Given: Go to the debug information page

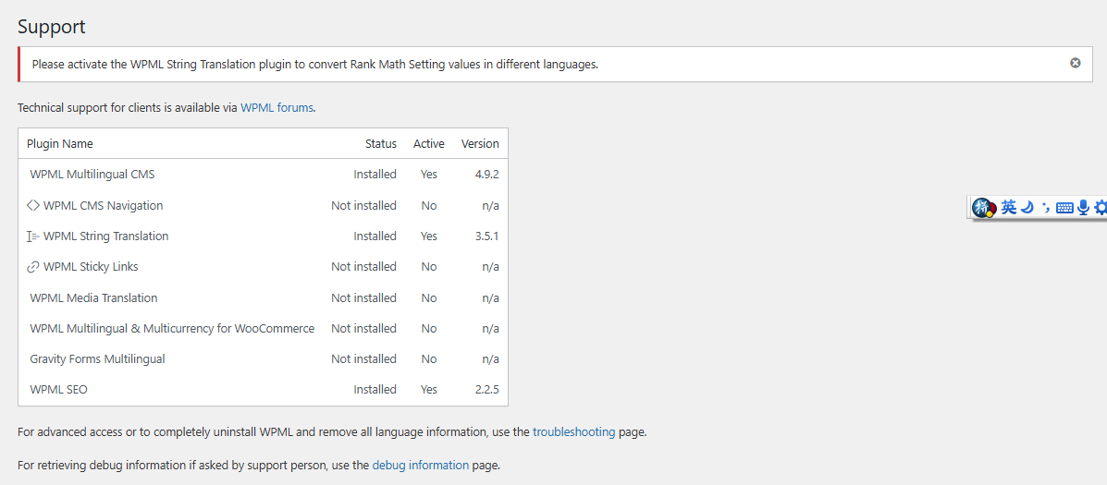Looking at the screenshot, I should click(x=420, y=466).
